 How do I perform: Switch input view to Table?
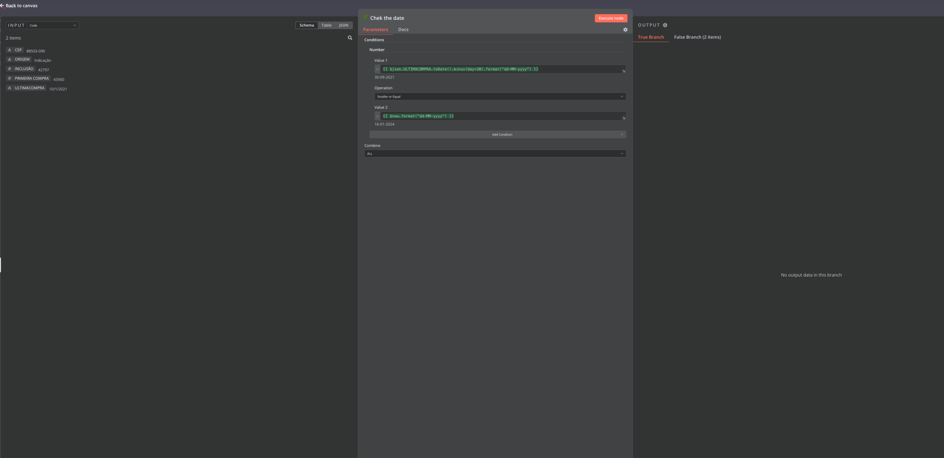tap(326, 25)
